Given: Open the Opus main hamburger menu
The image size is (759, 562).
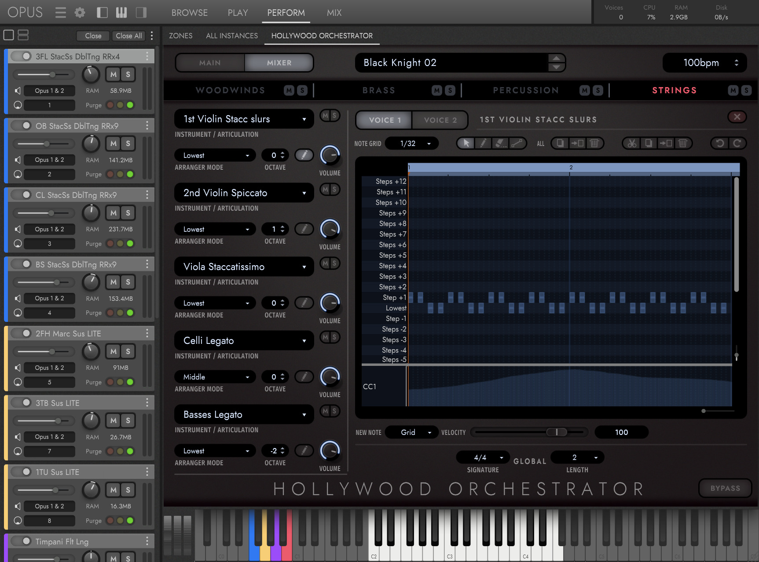Looking at the screenshot, I should 61,12.
